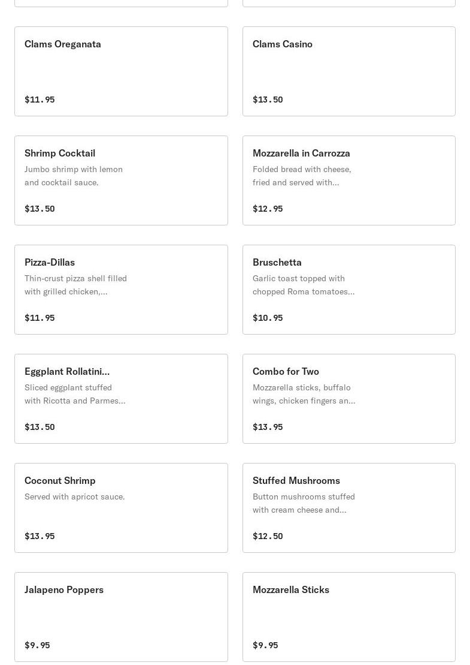Open Combo for Two card
The width and height of the screenshot is (470, 665).
coord(349,399)
